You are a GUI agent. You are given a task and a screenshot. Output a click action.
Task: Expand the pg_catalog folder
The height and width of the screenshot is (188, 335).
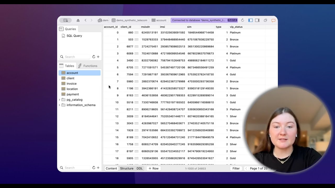tap(59, 99)
